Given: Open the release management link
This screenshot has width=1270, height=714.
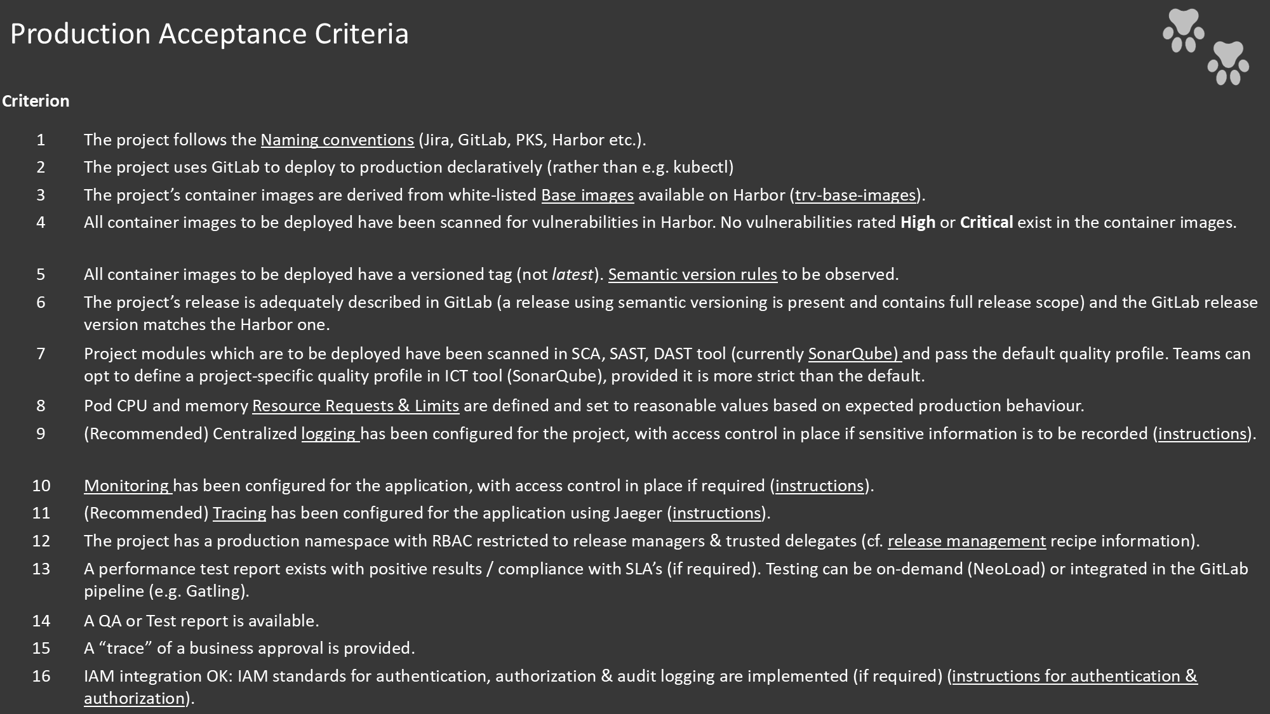Looking at the screenshot, I should click(966, 541).
